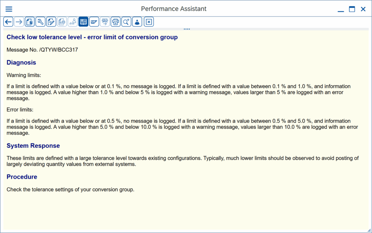Click the document with globe icon
372x233 pixels.
(x=62, y=22)
